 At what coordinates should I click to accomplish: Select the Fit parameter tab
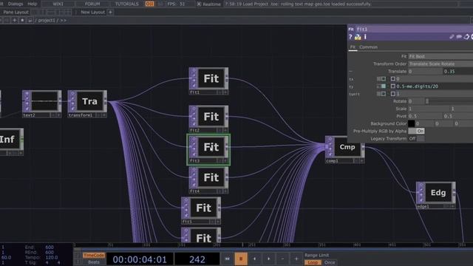point(353,47)
